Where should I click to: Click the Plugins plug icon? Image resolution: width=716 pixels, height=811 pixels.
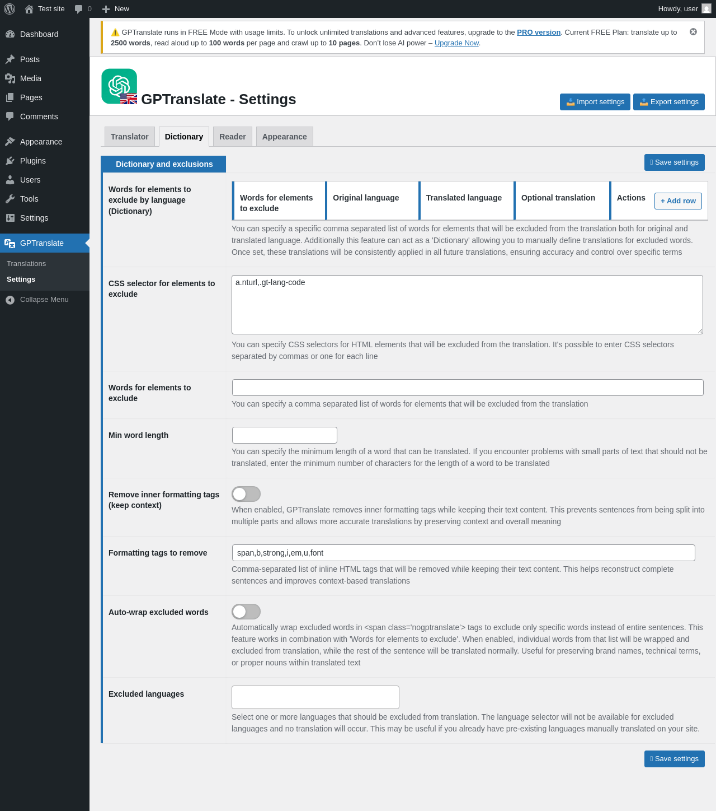pos(10,161)
